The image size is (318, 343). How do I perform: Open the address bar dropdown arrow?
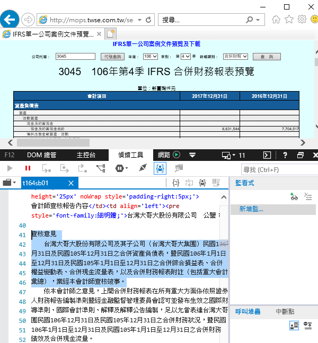click(x=139, y=20)
